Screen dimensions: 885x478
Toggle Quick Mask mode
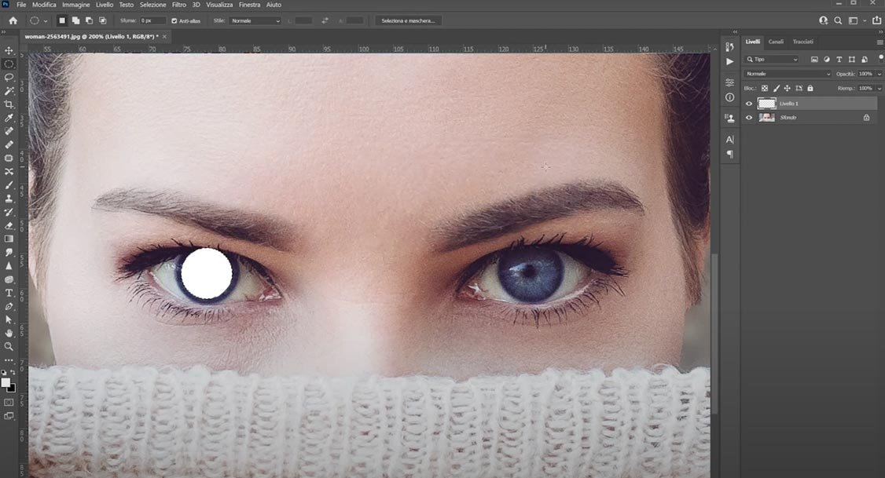9,403
